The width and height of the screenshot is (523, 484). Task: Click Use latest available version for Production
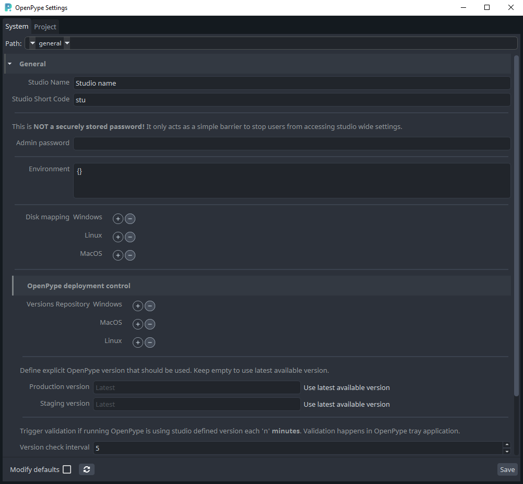click(x=346, y=387)
